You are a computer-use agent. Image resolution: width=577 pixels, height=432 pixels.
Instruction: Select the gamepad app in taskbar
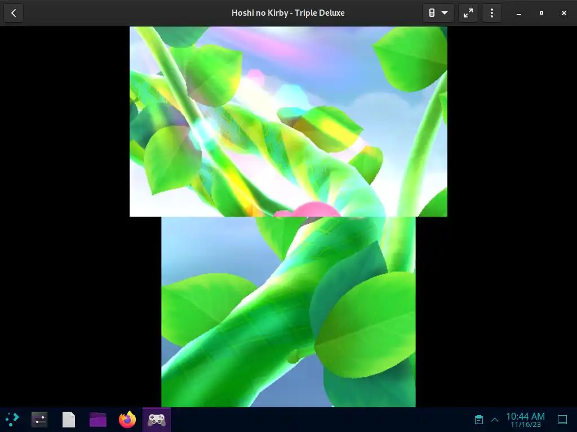point(157,419)
